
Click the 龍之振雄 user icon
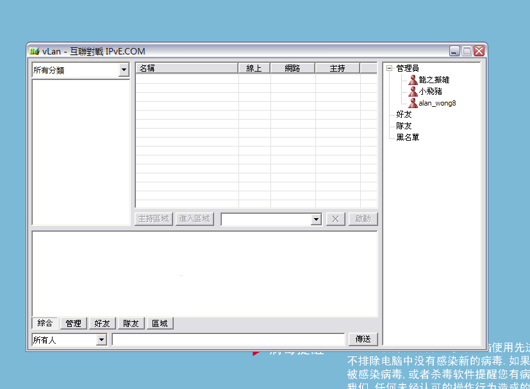414,80
